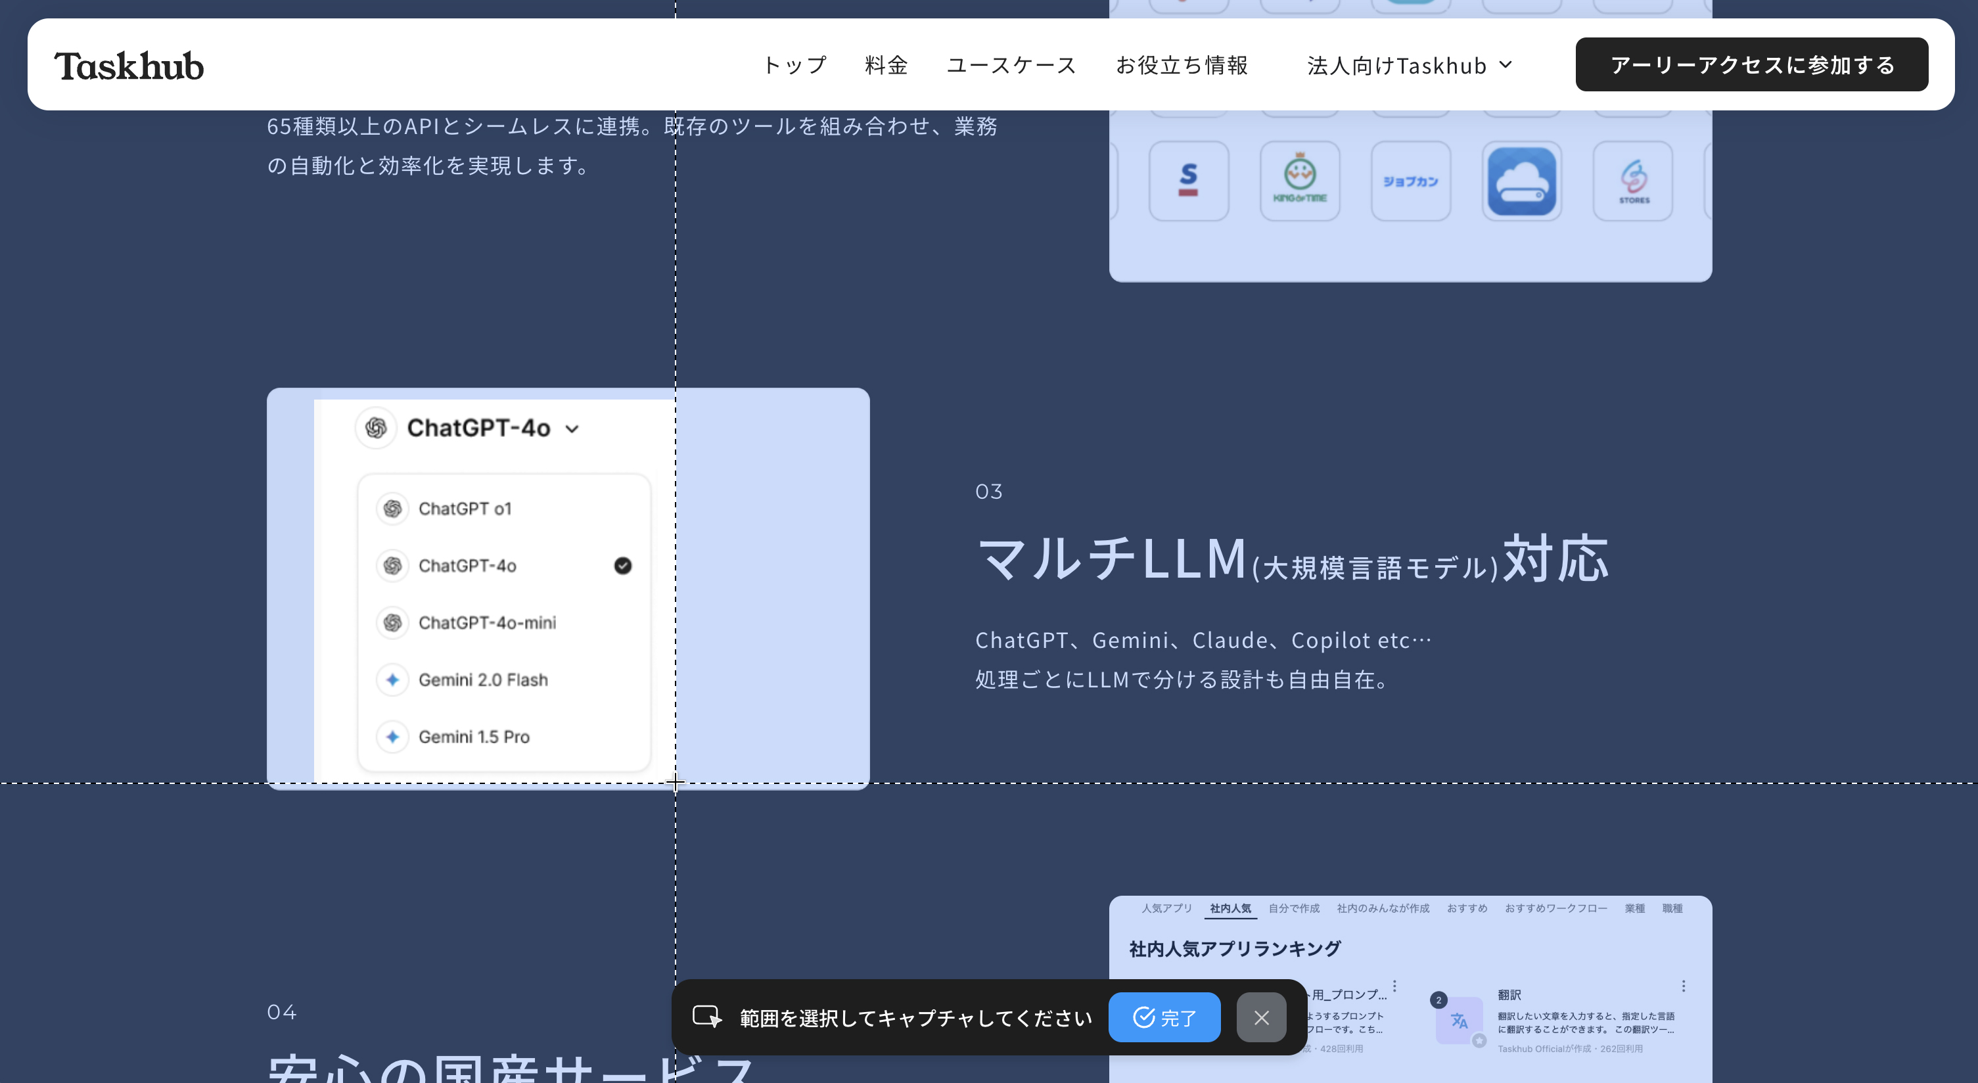
Task: Click the 04 section number
Action: tap(281, 1011)
